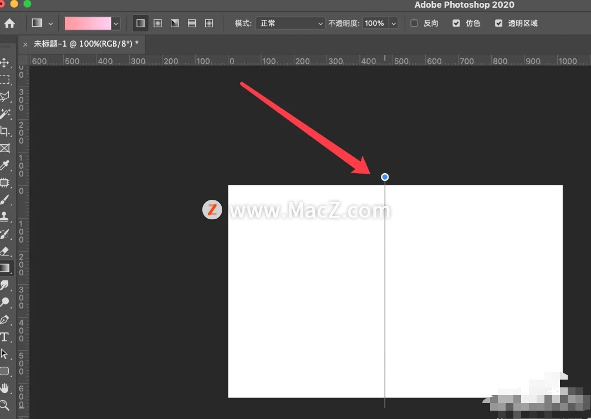Select the Hand tool
Image resolution: width=591 pixels, height=419 pixels.
pos(5,388)
